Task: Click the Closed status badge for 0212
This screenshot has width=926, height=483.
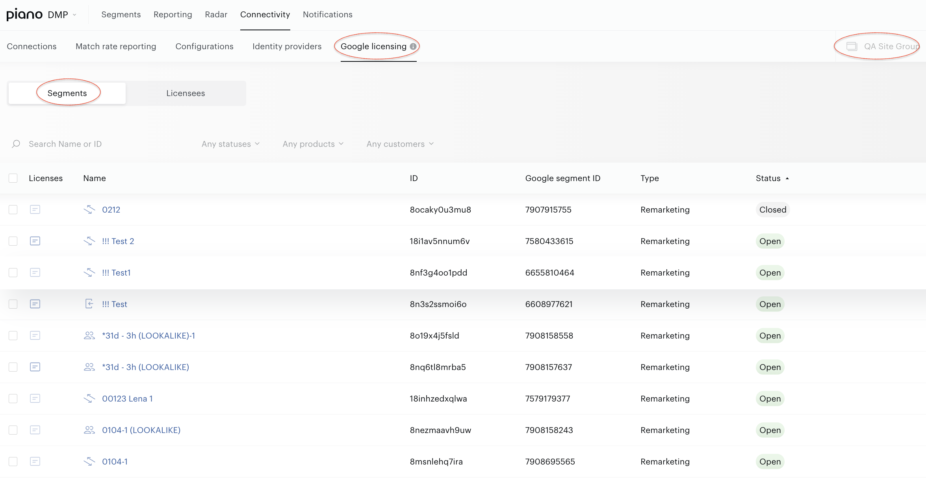Action: pos(773,210)
